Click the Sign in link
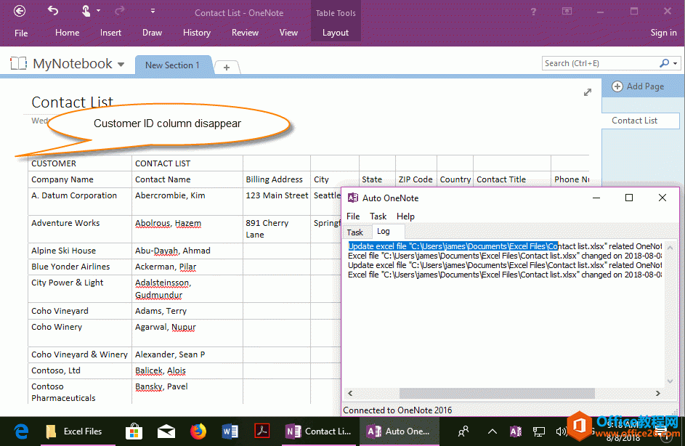685x446 pixels. tap(663, 32)
